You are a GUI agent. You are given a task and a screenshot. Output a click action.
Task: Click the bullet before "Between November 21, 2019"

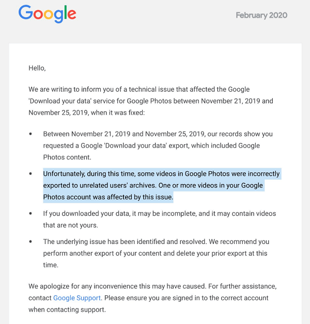pos(30,134)
